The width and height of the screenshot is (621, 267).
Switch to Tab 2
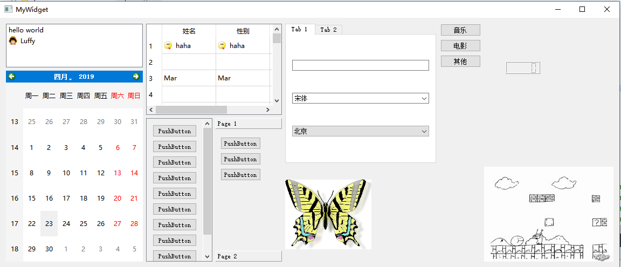click(329, 30)
